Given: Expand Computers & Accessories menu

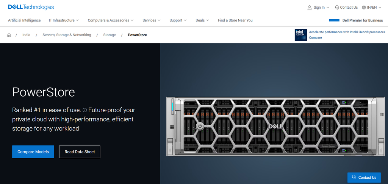Looking at the screenshot, I should click(111, 20).
